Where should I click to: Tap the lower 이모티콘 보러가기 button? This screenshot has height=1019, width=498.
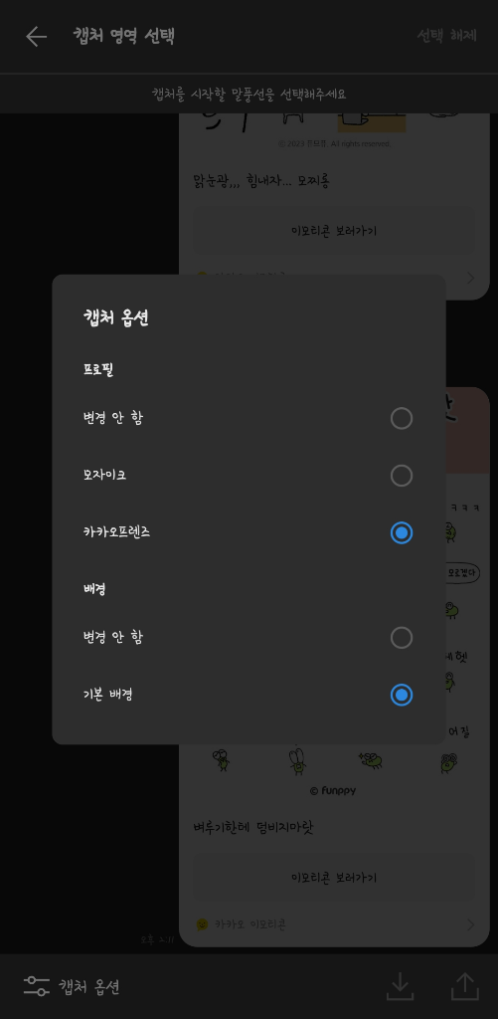click(334, 878)
